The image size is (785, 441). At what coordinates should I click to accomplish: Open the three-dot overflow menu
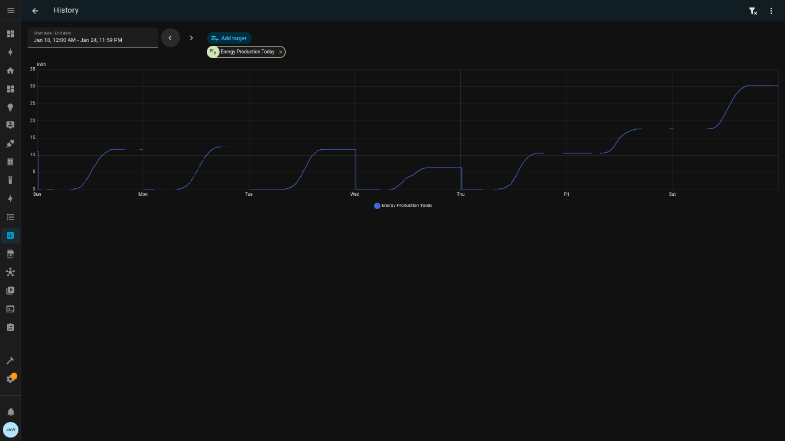click(x=771, y=11)
